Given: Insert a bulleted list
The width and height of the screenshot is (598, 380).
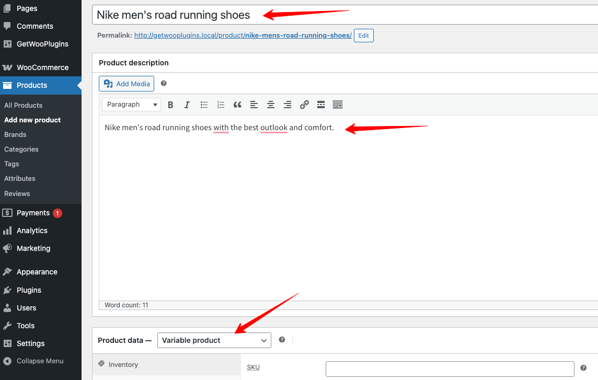Looking at the screenshot, I should (x=204, y=105).
